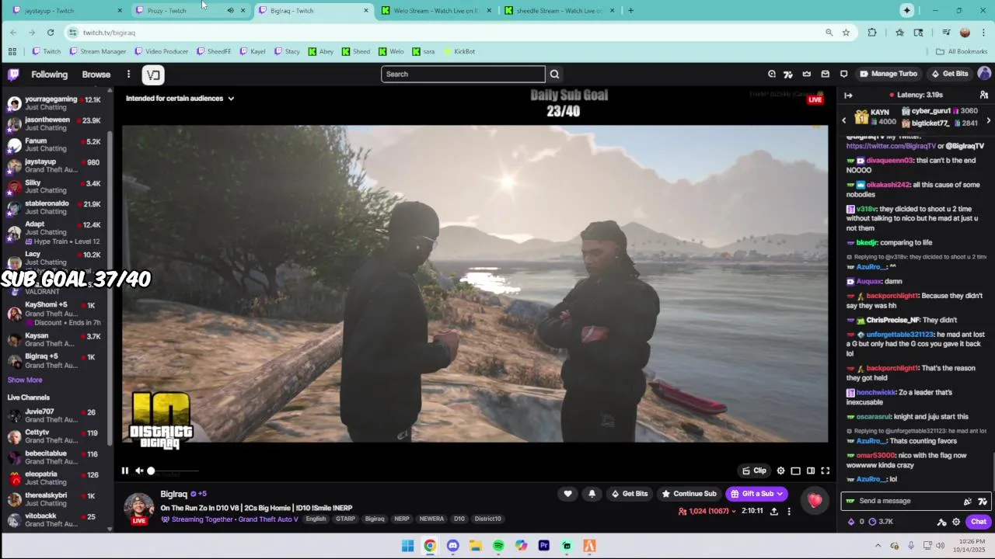Viewport: 995px width, 559px height.
Task: Click the purple Chat send button
Action: click(979, 522)
